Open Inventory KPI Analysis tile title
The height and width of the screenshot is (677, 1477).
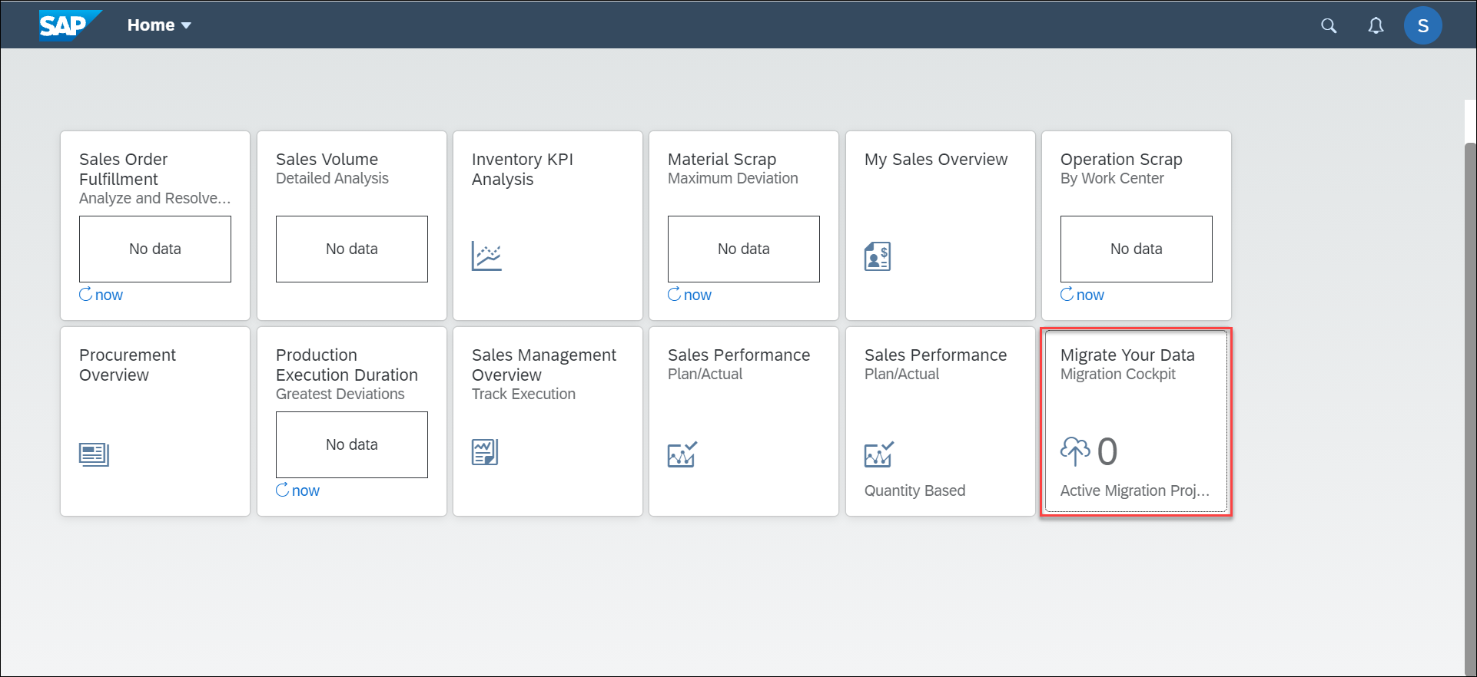click(523, 169)
